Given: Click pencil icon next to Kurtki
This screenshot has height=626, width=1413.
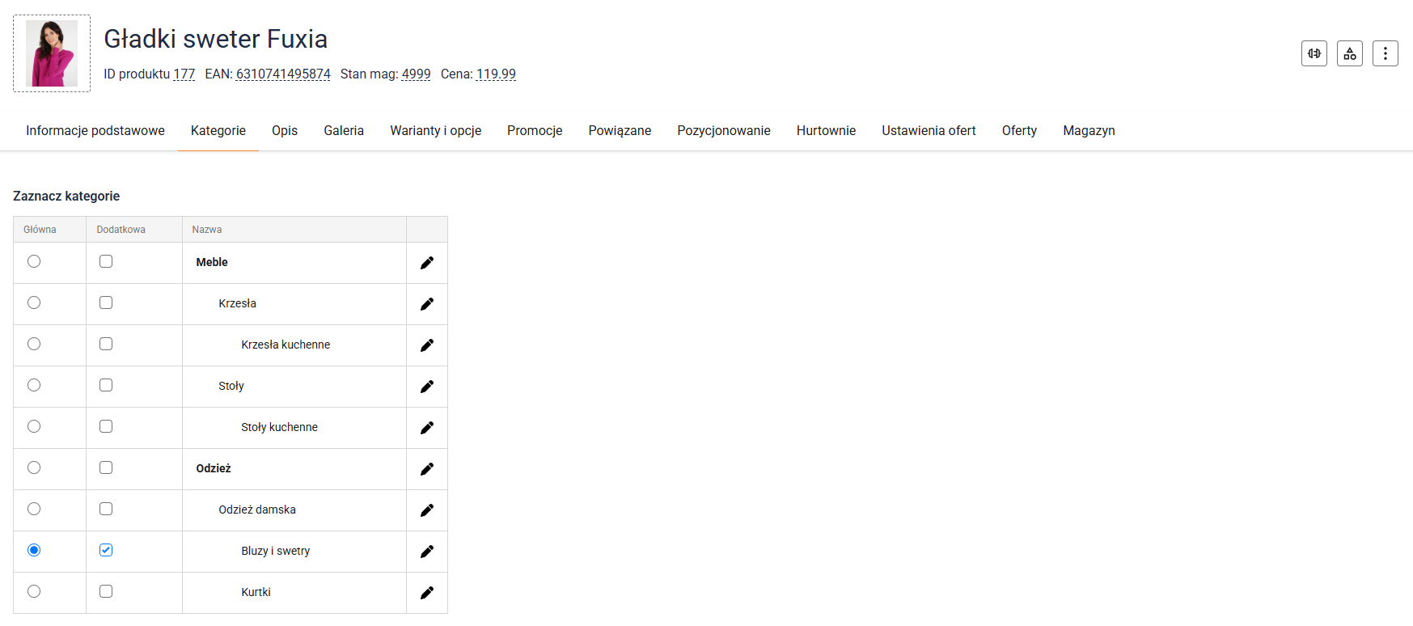Looking at the screenshot, I should [x=426, y=593].
